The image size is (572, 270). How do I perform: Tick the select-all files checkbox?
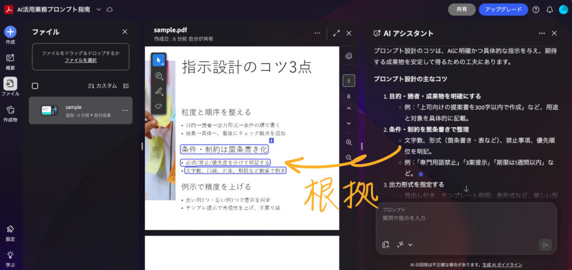tap(35, 86)
